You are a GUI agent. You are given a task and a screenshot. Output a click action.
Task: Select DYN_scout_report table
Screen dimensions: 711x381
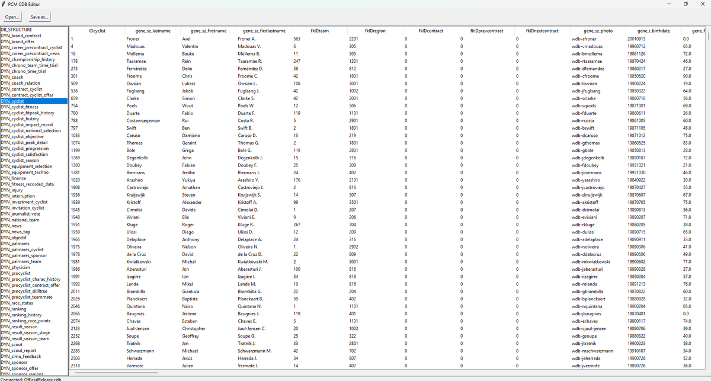coord(18,350)
